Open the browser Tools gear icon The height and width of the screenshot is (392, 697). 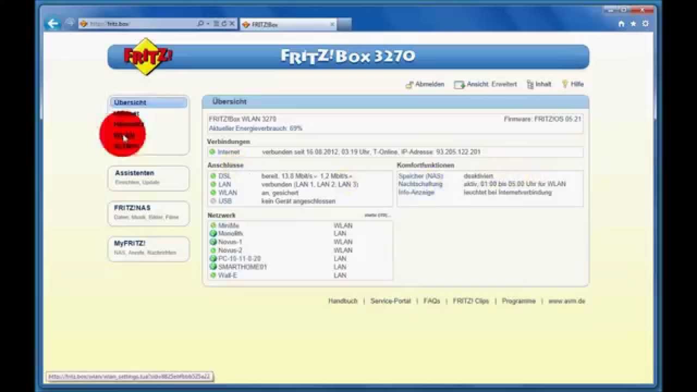pyautogui.click(x=646, y=24)
